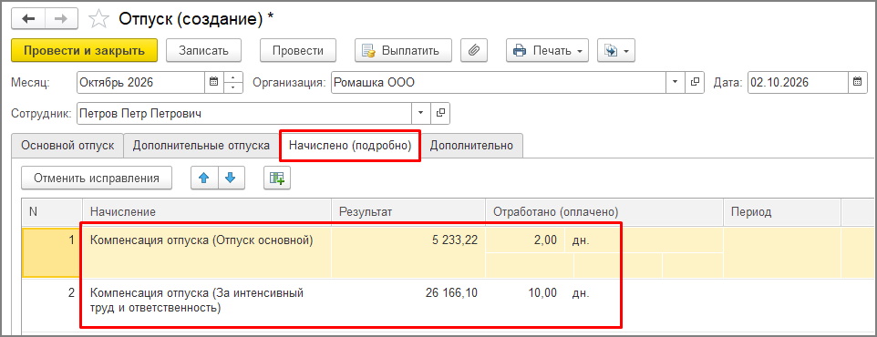
Task: Click the add table row icon
Action: point(277,178)
